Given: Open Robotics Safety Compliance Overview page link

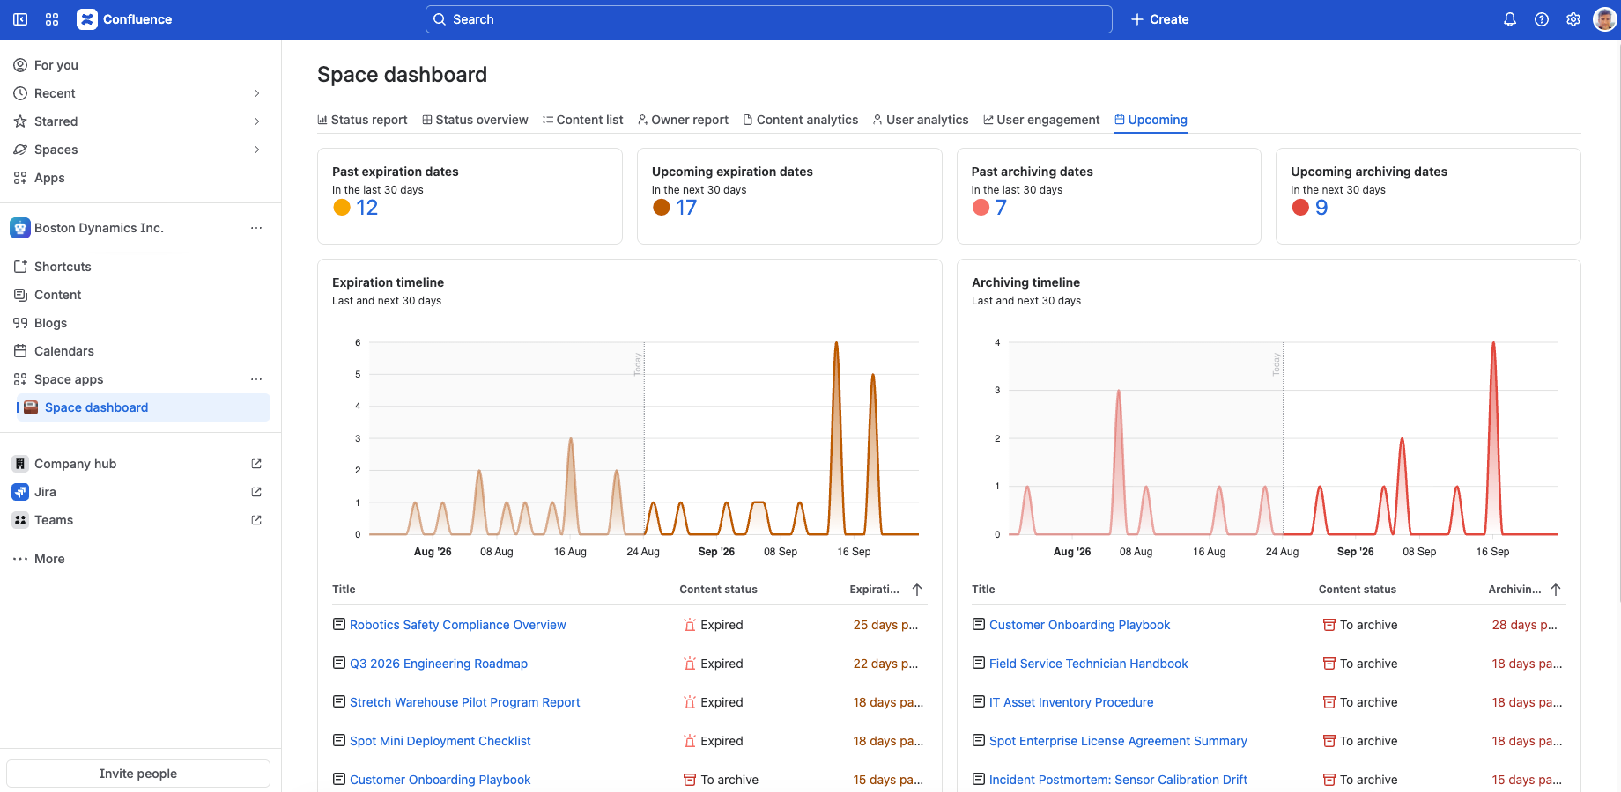Looking at the screenshot, I should 457,625.
